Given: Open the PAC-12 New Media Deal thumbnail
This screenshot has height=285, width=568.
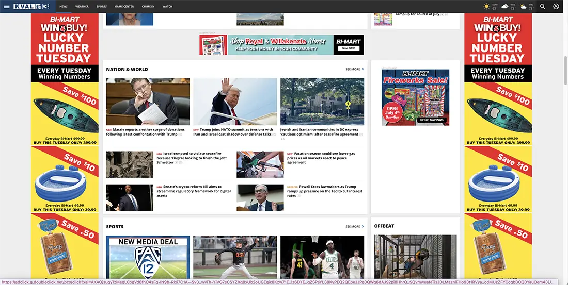Looking at the screenshot, I should (x=148, y=257).
